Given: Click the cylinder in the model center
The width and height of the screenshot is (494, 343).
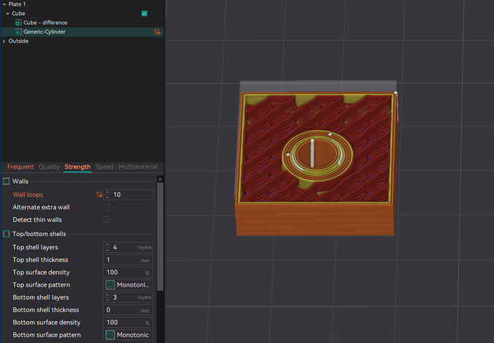Looking at the screenshot, I should point(317,156).
